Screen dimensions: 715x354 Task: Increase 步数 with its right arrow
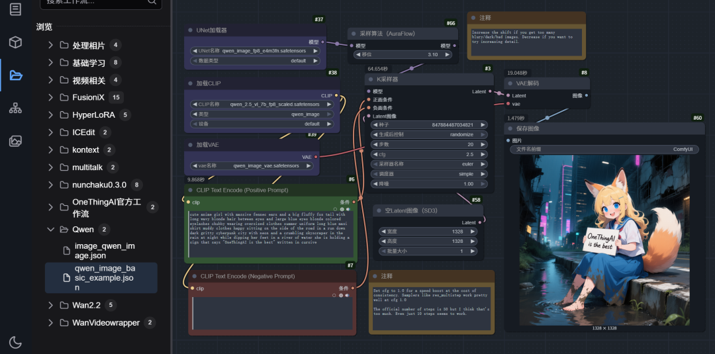tap(483, 144)
